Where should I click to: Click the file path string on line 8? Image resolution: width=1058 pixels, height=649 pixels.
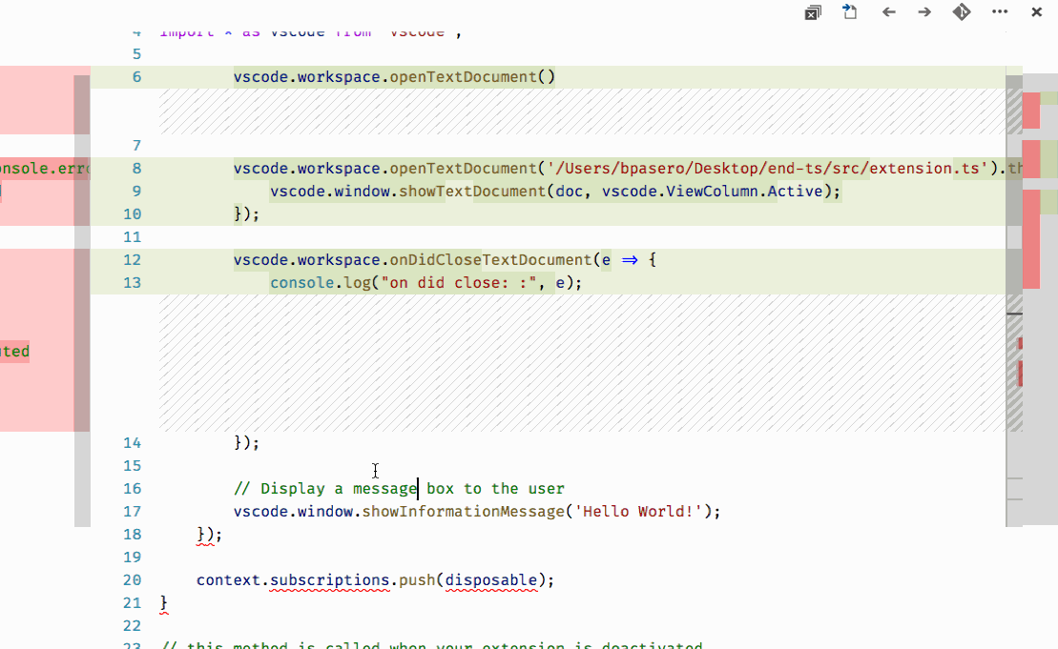[767, 169]
